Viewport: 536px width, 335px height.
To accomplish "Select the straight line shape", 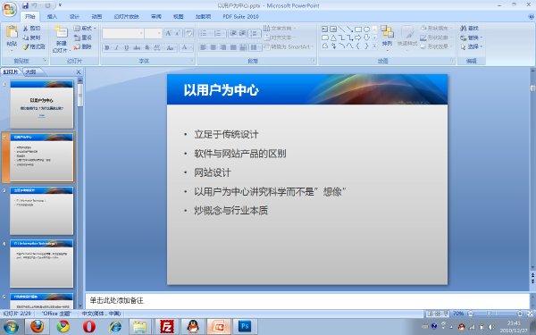I will click(341, 29).
